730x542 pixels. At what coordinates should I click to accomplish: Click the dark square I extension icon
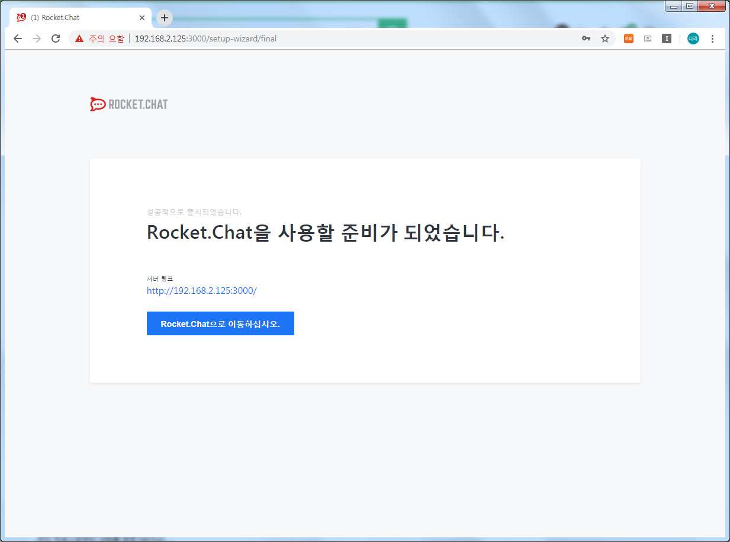(667, 39)
